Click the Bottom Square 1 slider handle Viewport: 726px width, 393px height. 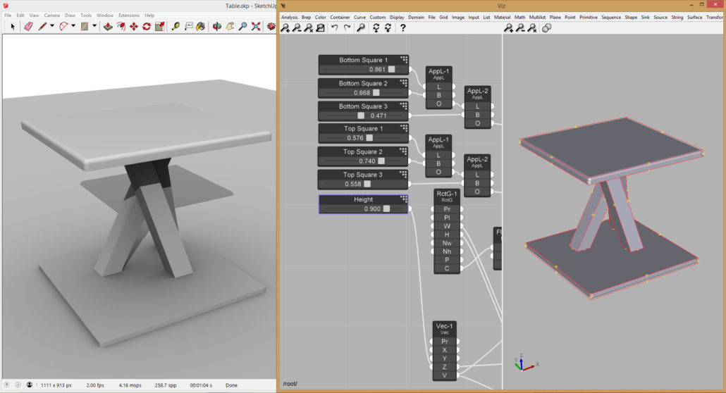(391, 70)
